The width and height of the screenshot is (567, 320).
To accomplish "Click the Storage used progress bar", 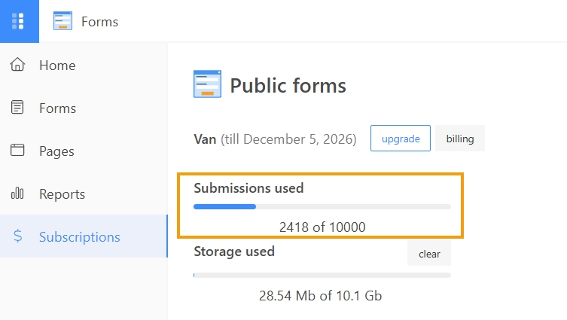I will click(x=322, y=276).
